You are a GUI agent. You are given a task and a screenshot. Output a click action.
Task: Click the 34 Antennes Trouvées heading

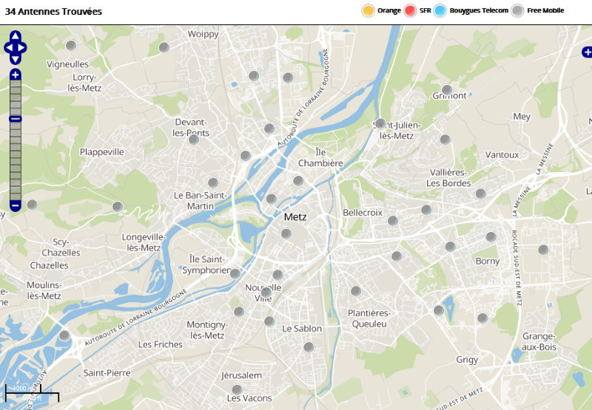click(53, 12)
